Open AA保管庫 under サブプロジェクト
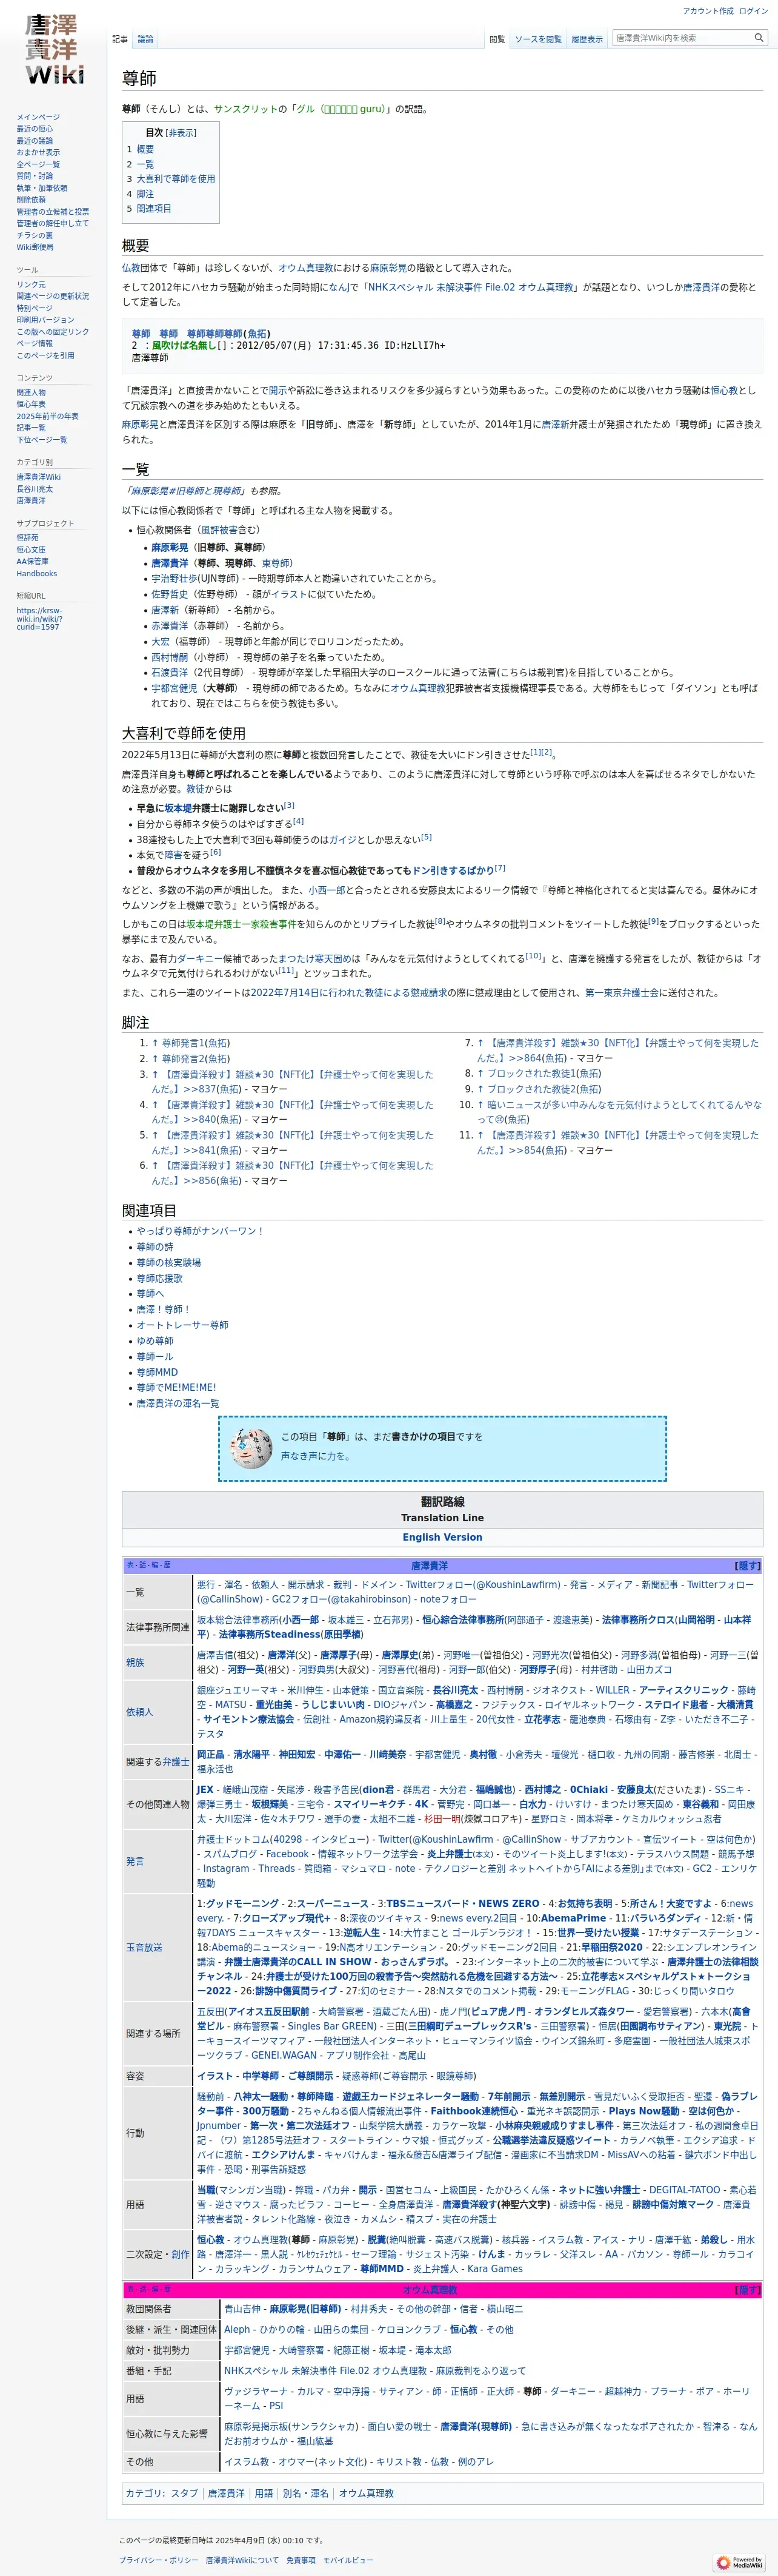This screenshot has height=2576, width=778. [x=32, y=561]
